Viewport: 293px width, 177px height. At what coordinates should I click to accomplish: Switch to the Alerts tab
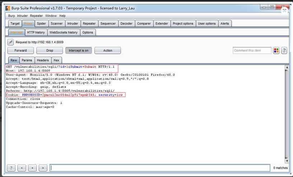(225, 24)
